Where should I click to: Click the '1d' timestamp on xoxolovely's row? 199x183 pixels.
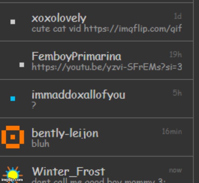(x=178, y=16)
